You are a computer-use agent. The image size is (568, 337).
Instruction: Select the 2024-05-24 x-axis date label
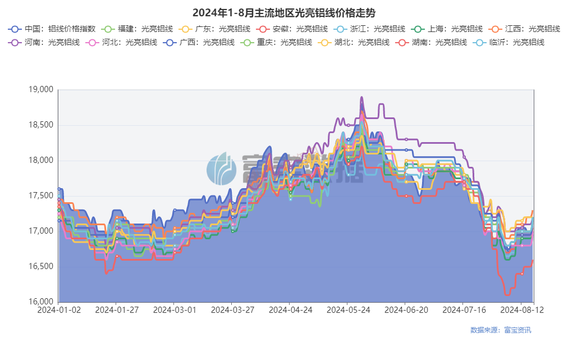(347, 309)
